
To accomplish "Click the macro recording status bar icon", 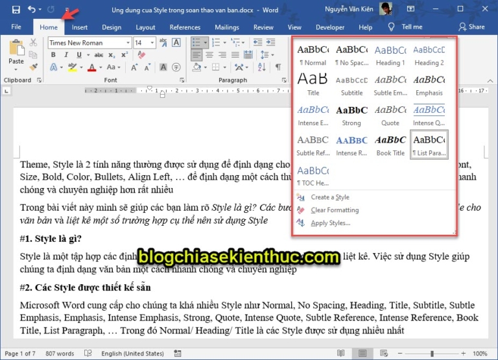I will pyautogui.click(x=178, y=353).
